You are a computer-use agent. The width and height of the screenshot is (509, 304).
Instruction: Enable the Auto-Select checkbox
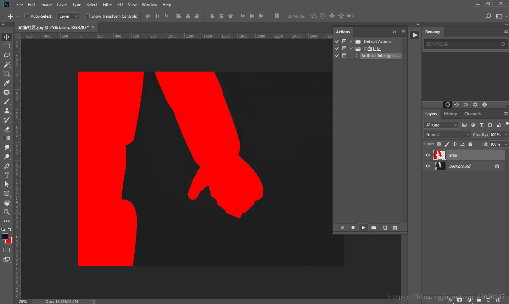(27, 16)
